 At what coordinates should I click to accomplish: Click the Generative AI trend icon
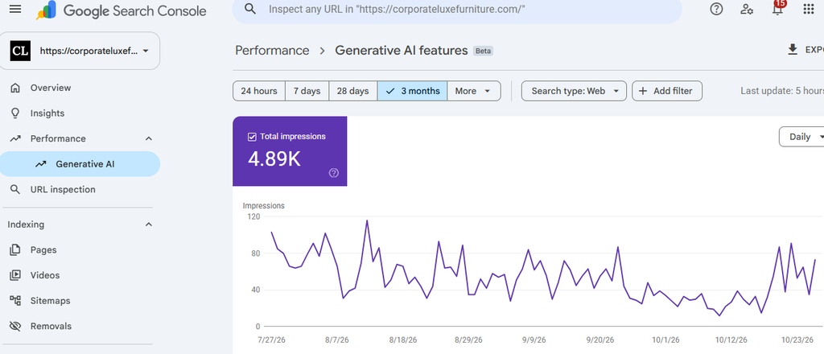tap(40, 164)
